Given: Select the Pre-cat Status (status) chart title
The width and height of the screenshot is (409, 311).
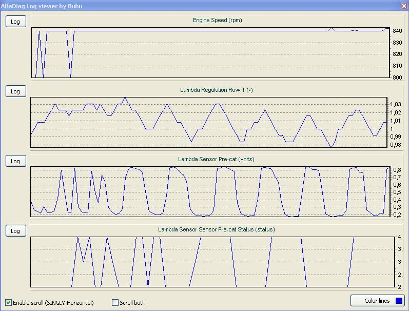Looking at the screenshot, I should tap(216, 229).
